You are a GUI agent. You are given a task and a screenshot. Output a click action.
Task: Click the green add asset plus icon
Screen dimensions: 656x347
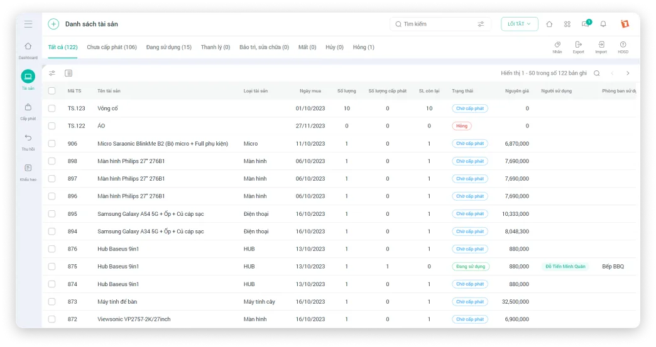click(53, 24)
